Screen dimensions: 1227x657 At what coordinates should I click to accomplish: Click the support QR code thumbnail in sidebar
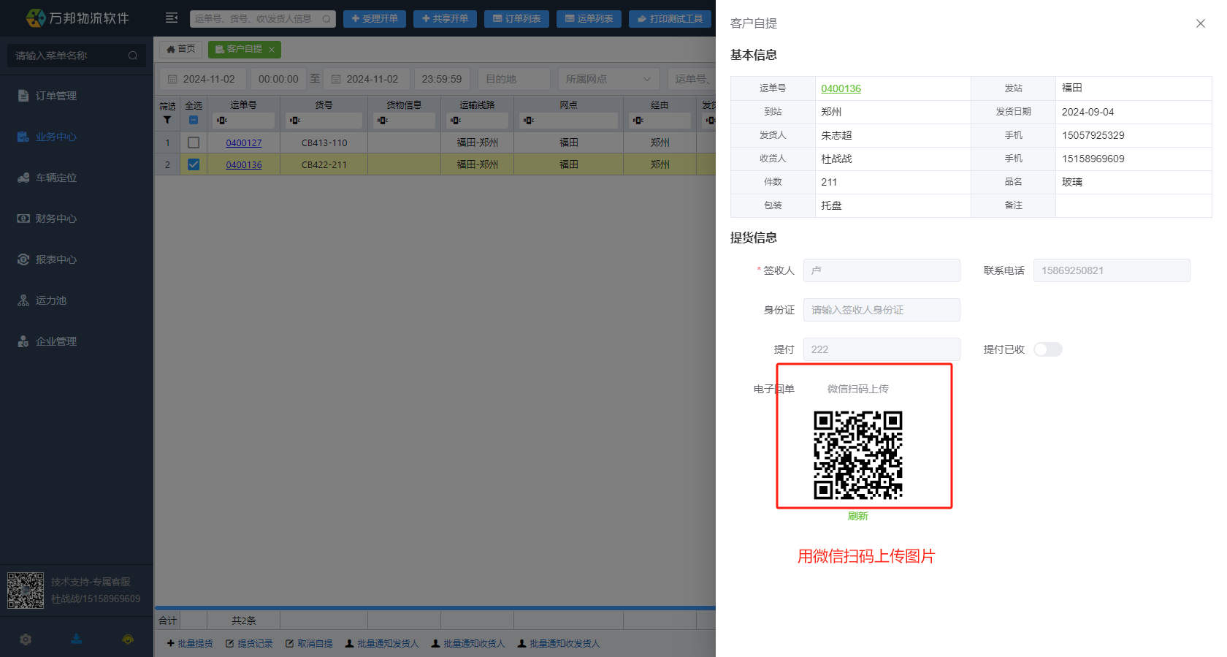tap(26, 590)
